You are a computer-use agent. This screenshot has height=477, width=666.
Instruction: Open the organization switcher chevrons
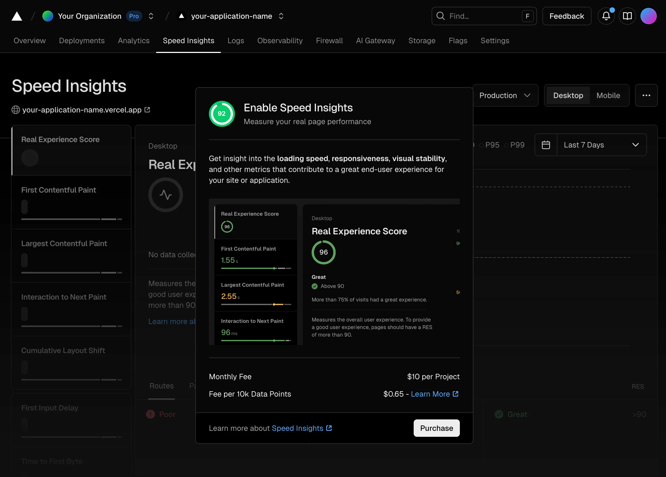coord(151,16)
